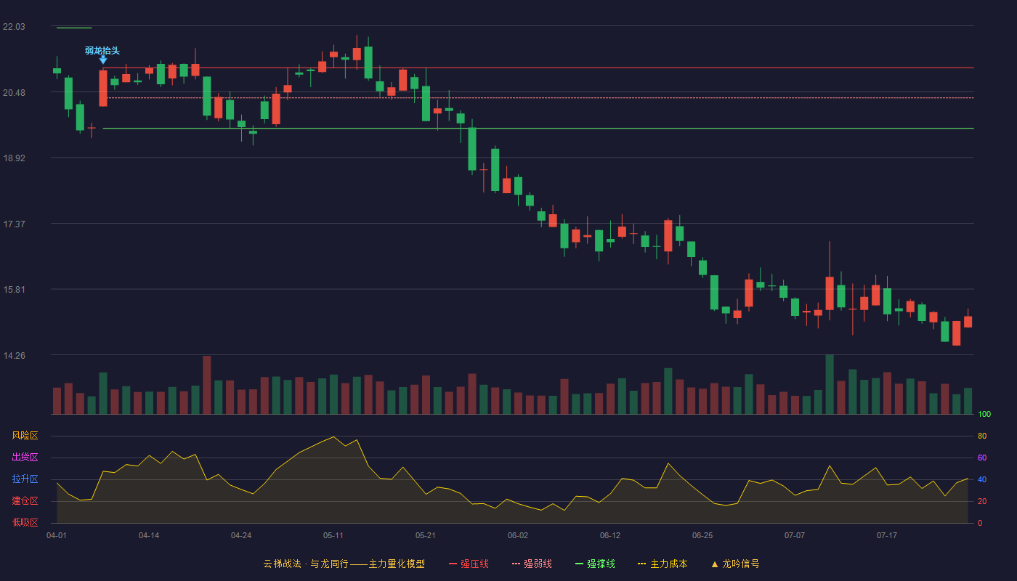Click the red 20 indicator scale value
Viewport: 1017px width, 581px height.
pyautogui.click(x=982, y=501)
